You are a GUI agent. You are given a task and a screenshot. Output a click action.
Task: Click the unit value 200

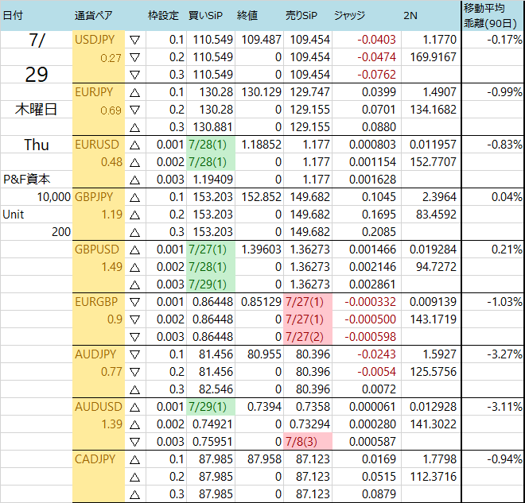[x=61, y=232]
